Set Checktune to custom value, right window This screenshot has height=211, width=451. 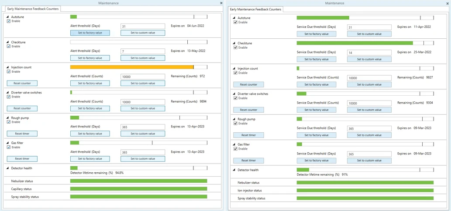coord(369,59)
